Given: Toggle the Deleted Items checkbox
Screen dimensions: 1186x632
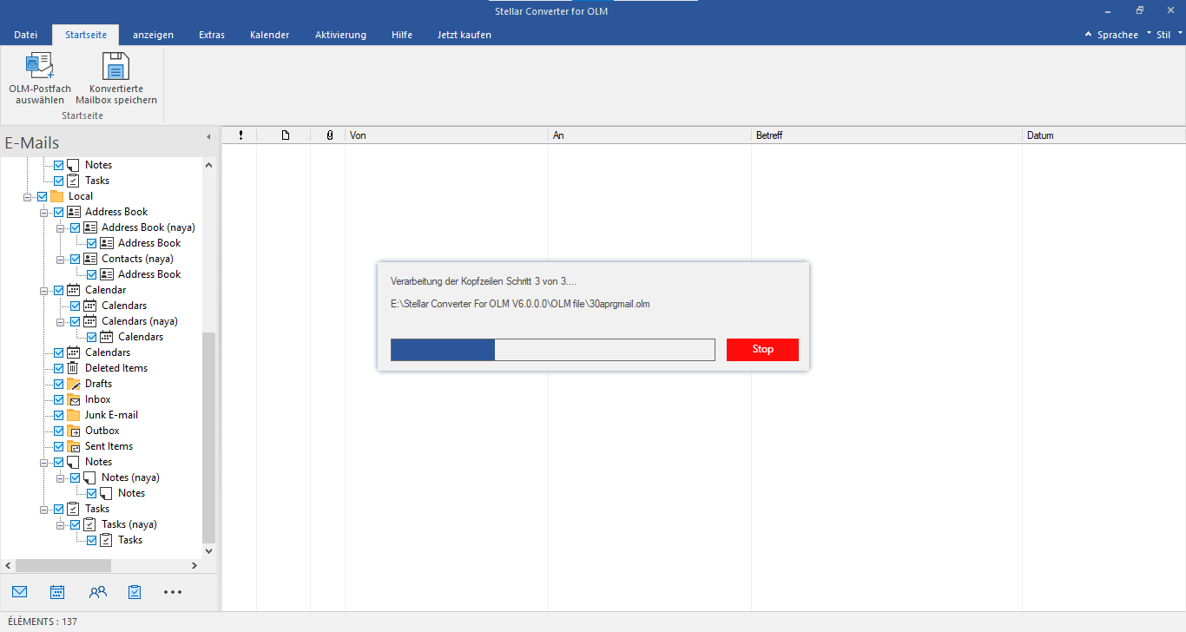Looking at the screenshot, I should point(59,368).
